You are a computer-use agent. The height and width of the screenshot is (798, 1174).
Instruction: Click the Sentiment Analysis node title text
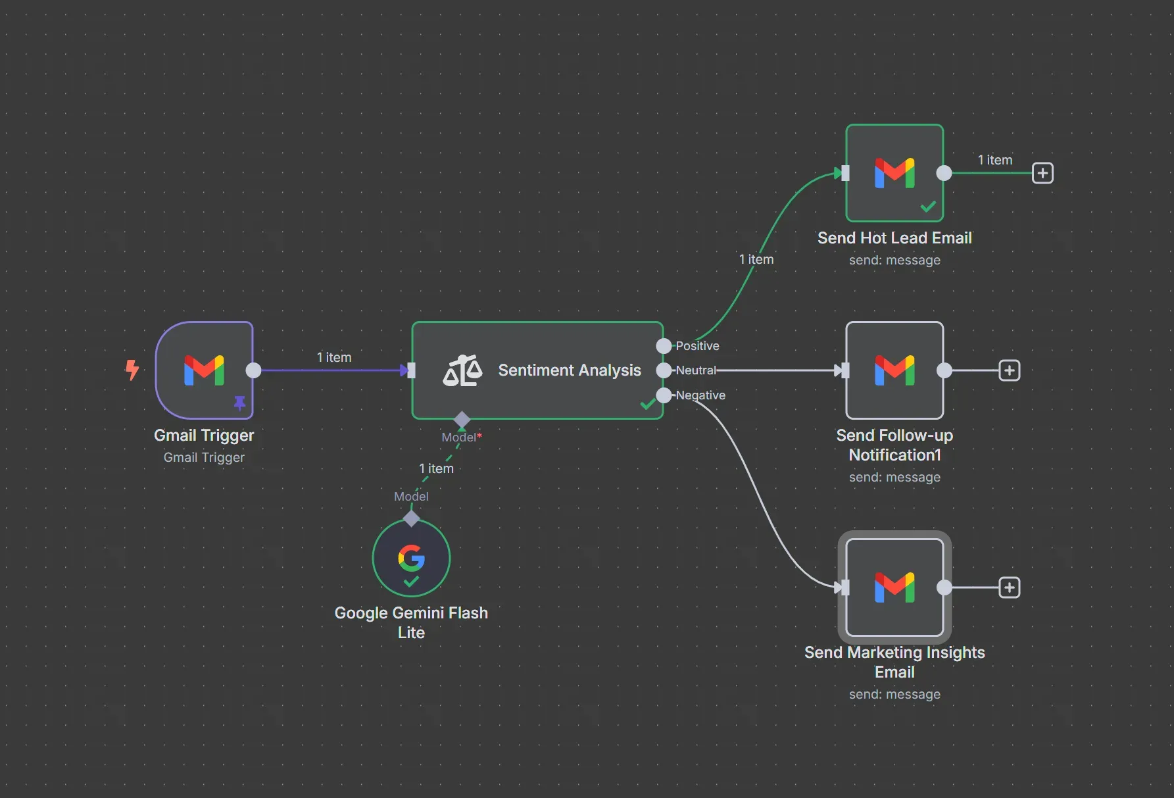click(x=569, y=370)
